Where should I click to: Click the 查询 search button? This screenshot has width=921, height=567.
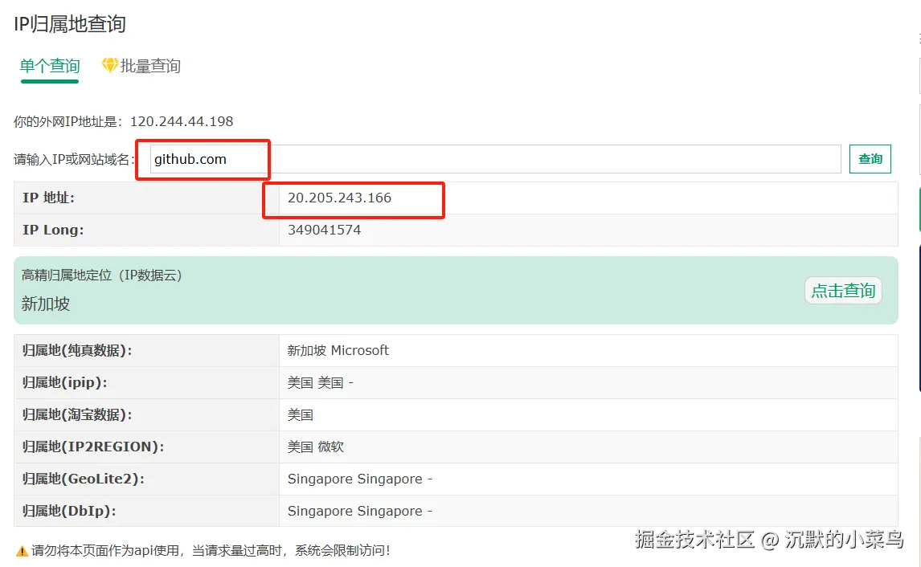pyautogui.click(x=870, y=159)
